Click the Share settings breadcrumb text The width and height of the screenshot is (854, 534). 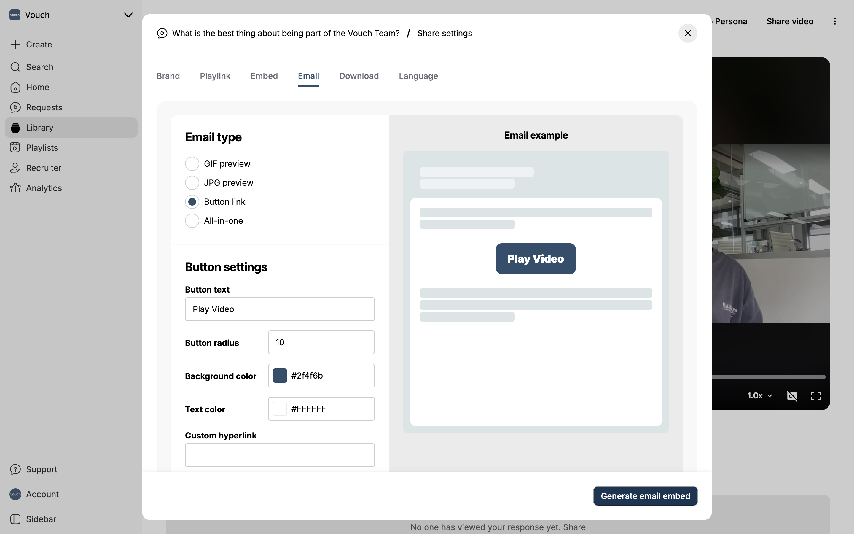point(445,33)
